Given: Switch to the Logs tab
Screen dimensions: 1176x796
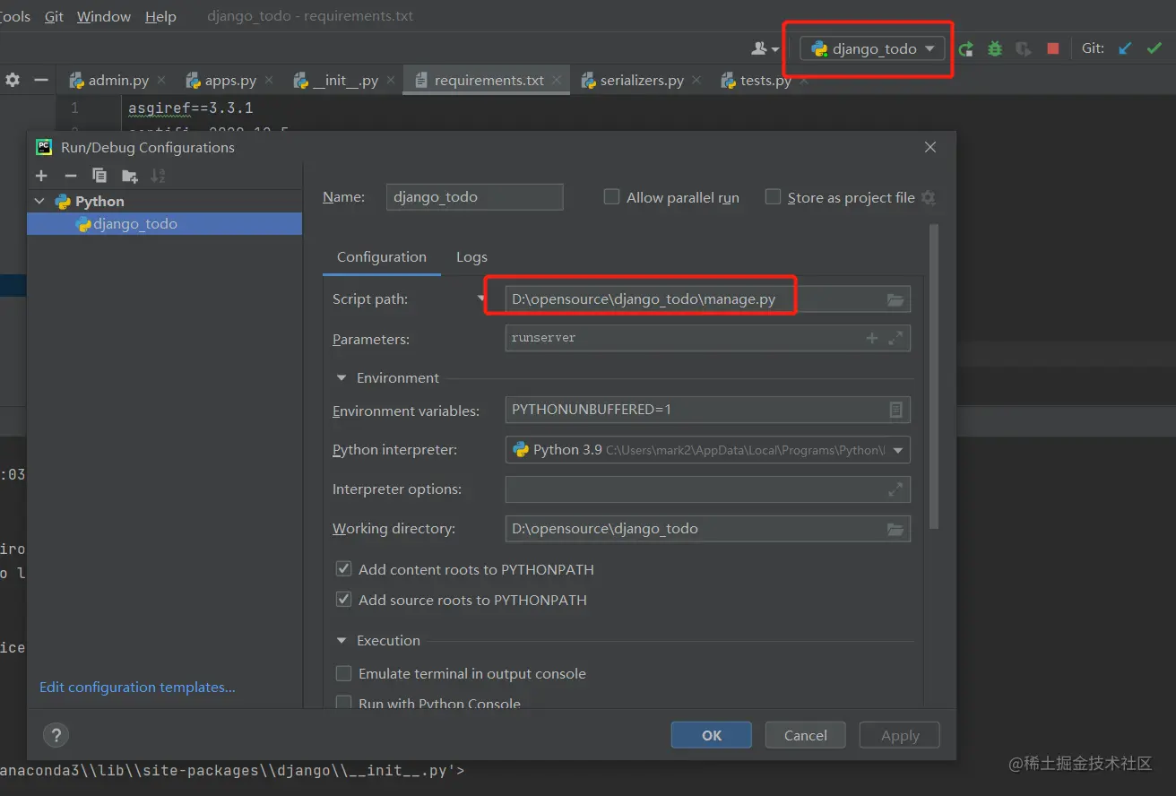Looking at the screenshot, I should [471, 257].
